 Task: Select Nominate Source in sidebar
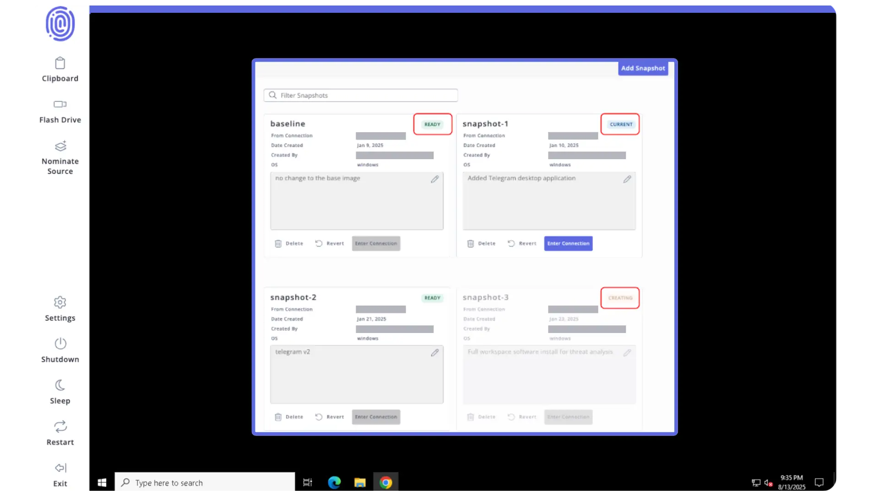click(60, 158)
